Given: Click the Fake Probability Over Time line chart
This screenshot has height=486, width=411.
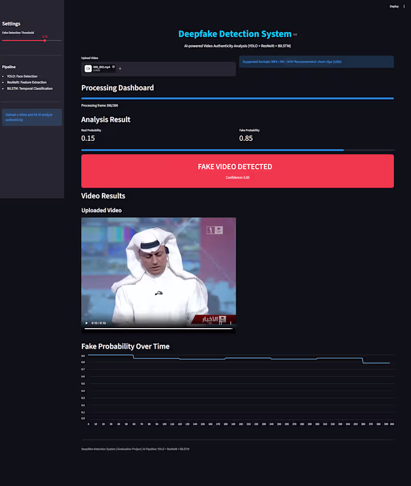Looking at the screenshot, I should (237, 390).
